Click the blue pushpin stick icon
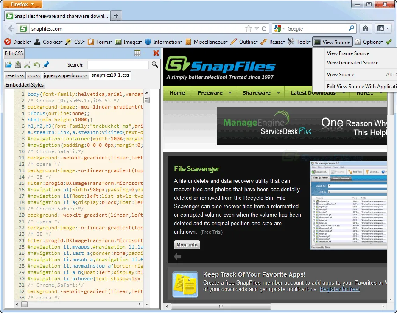 pyautogui.click(x=46, y=65)
